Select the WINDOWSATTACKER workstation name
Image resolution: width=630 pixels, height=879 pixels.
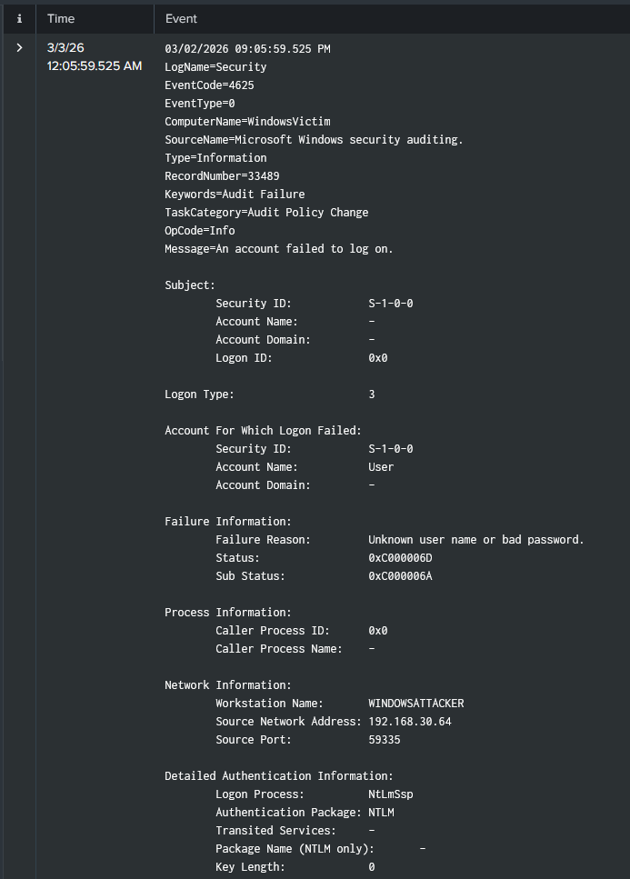pyautogui.click(x=415, y=703)
